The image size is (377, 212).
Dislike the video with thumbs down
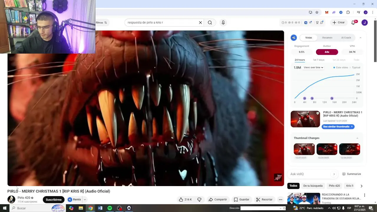199,200
